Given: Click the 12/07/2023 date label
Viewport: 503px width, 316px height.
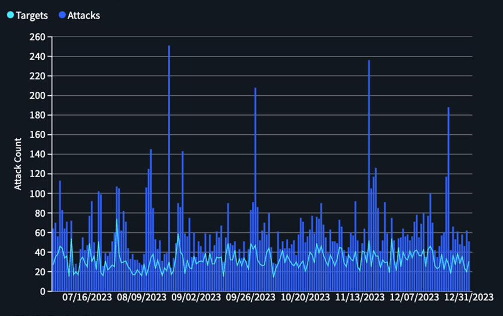Looking at the screenshot, I should coord(414,299).
